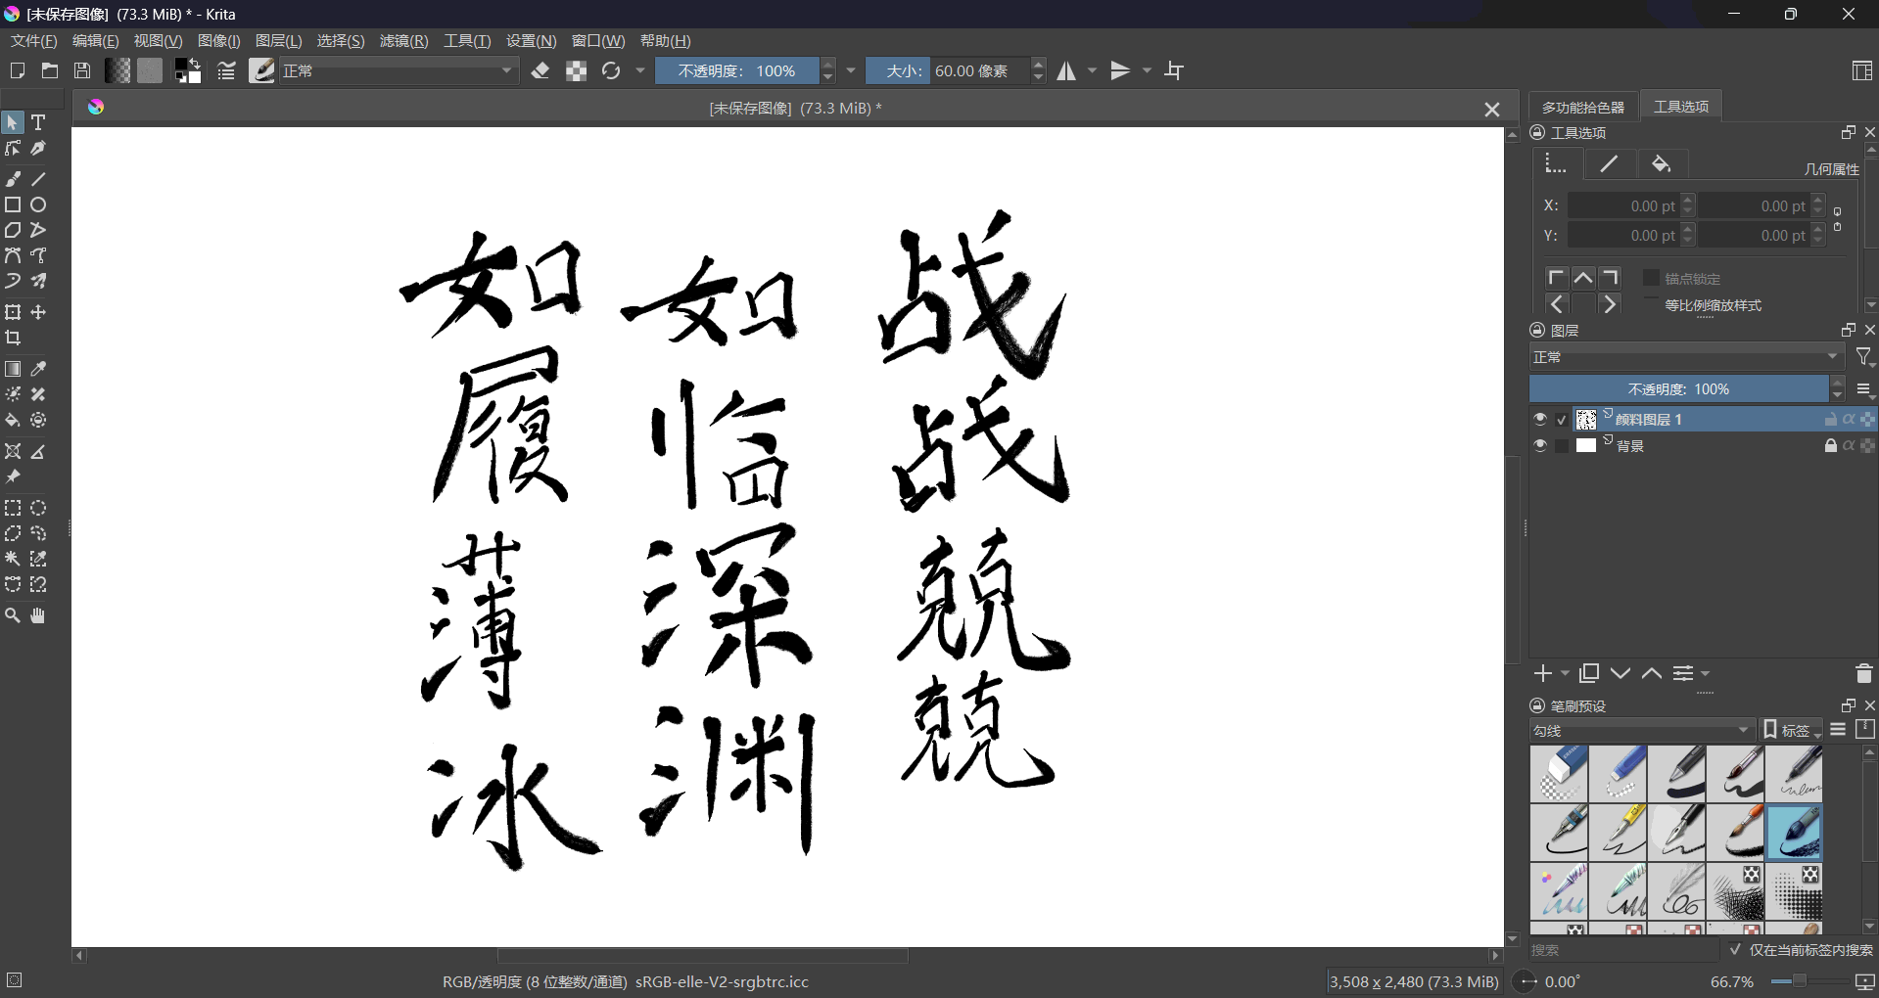This screenshot has height=998, width=1879.
Task: Switch to the 工具选项 tab
Action: 1680,106
